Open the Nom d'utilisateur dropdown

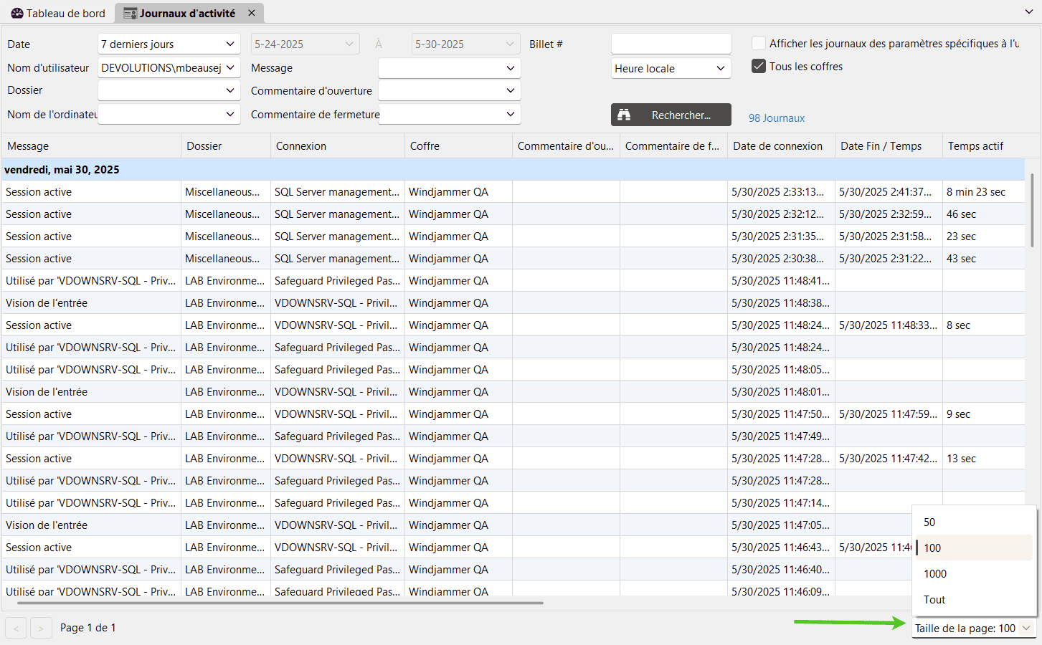click(x=230, y=67)
